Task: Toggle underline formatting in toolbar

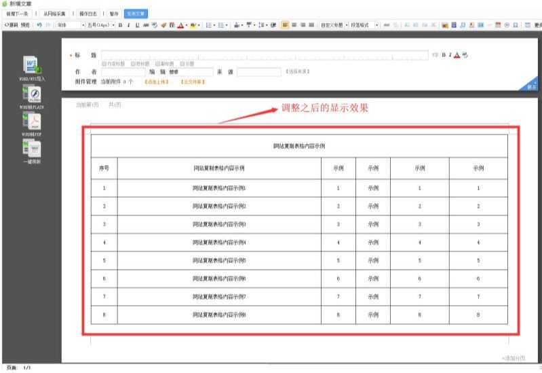Action: tap(137, 25)
